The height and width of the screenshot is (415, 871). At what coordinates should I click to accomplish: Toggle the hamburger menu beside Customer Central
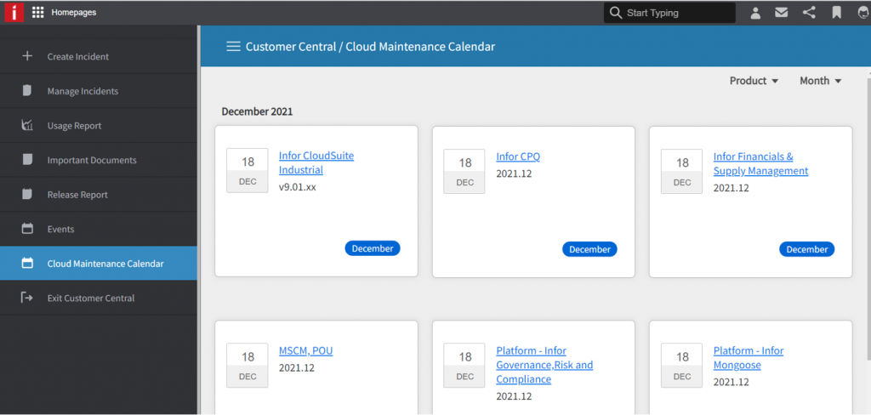tap(233, 47)
